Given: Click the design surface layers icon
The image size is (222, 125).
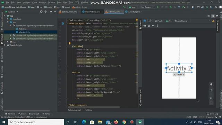Looking at the screenshot, I should click(x=145, y=21).
